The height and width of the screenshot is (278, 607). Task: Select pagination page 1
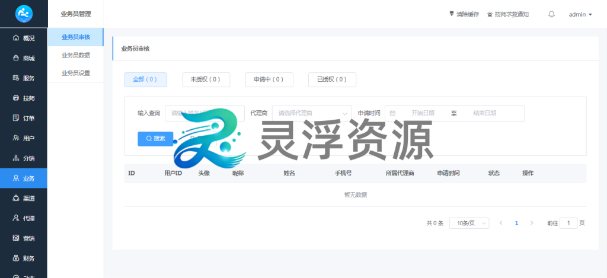516,223
